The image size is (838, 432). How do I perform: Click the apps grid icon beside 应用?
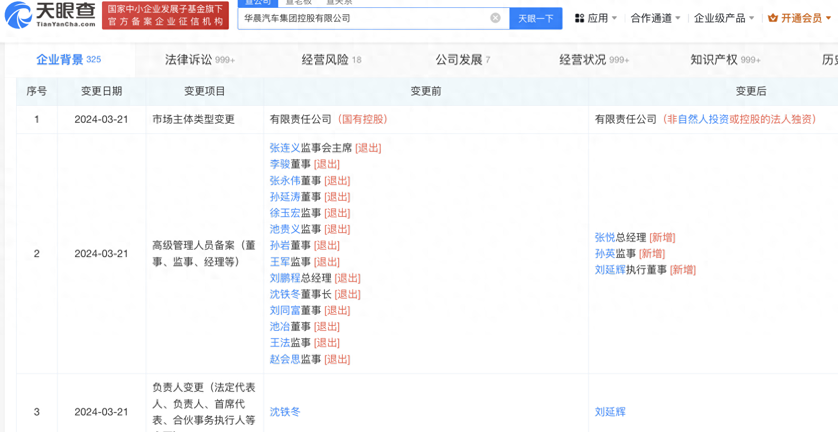coord(580,18)
